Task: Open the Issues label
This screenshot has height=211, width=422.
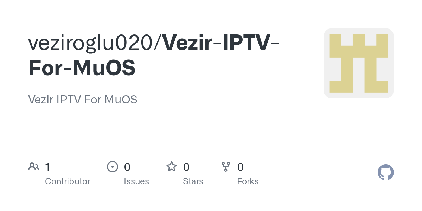Action: (136, 181)
